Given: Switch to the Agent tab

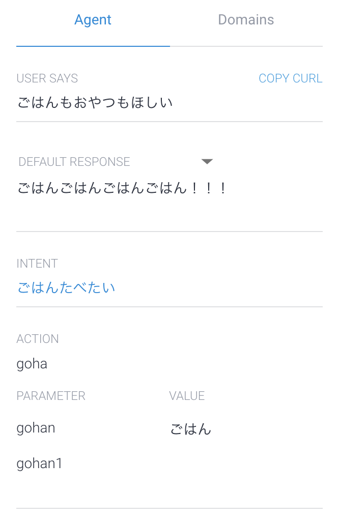Looking at the screenshot, I should pyautogui.click(x=93, y=19).
